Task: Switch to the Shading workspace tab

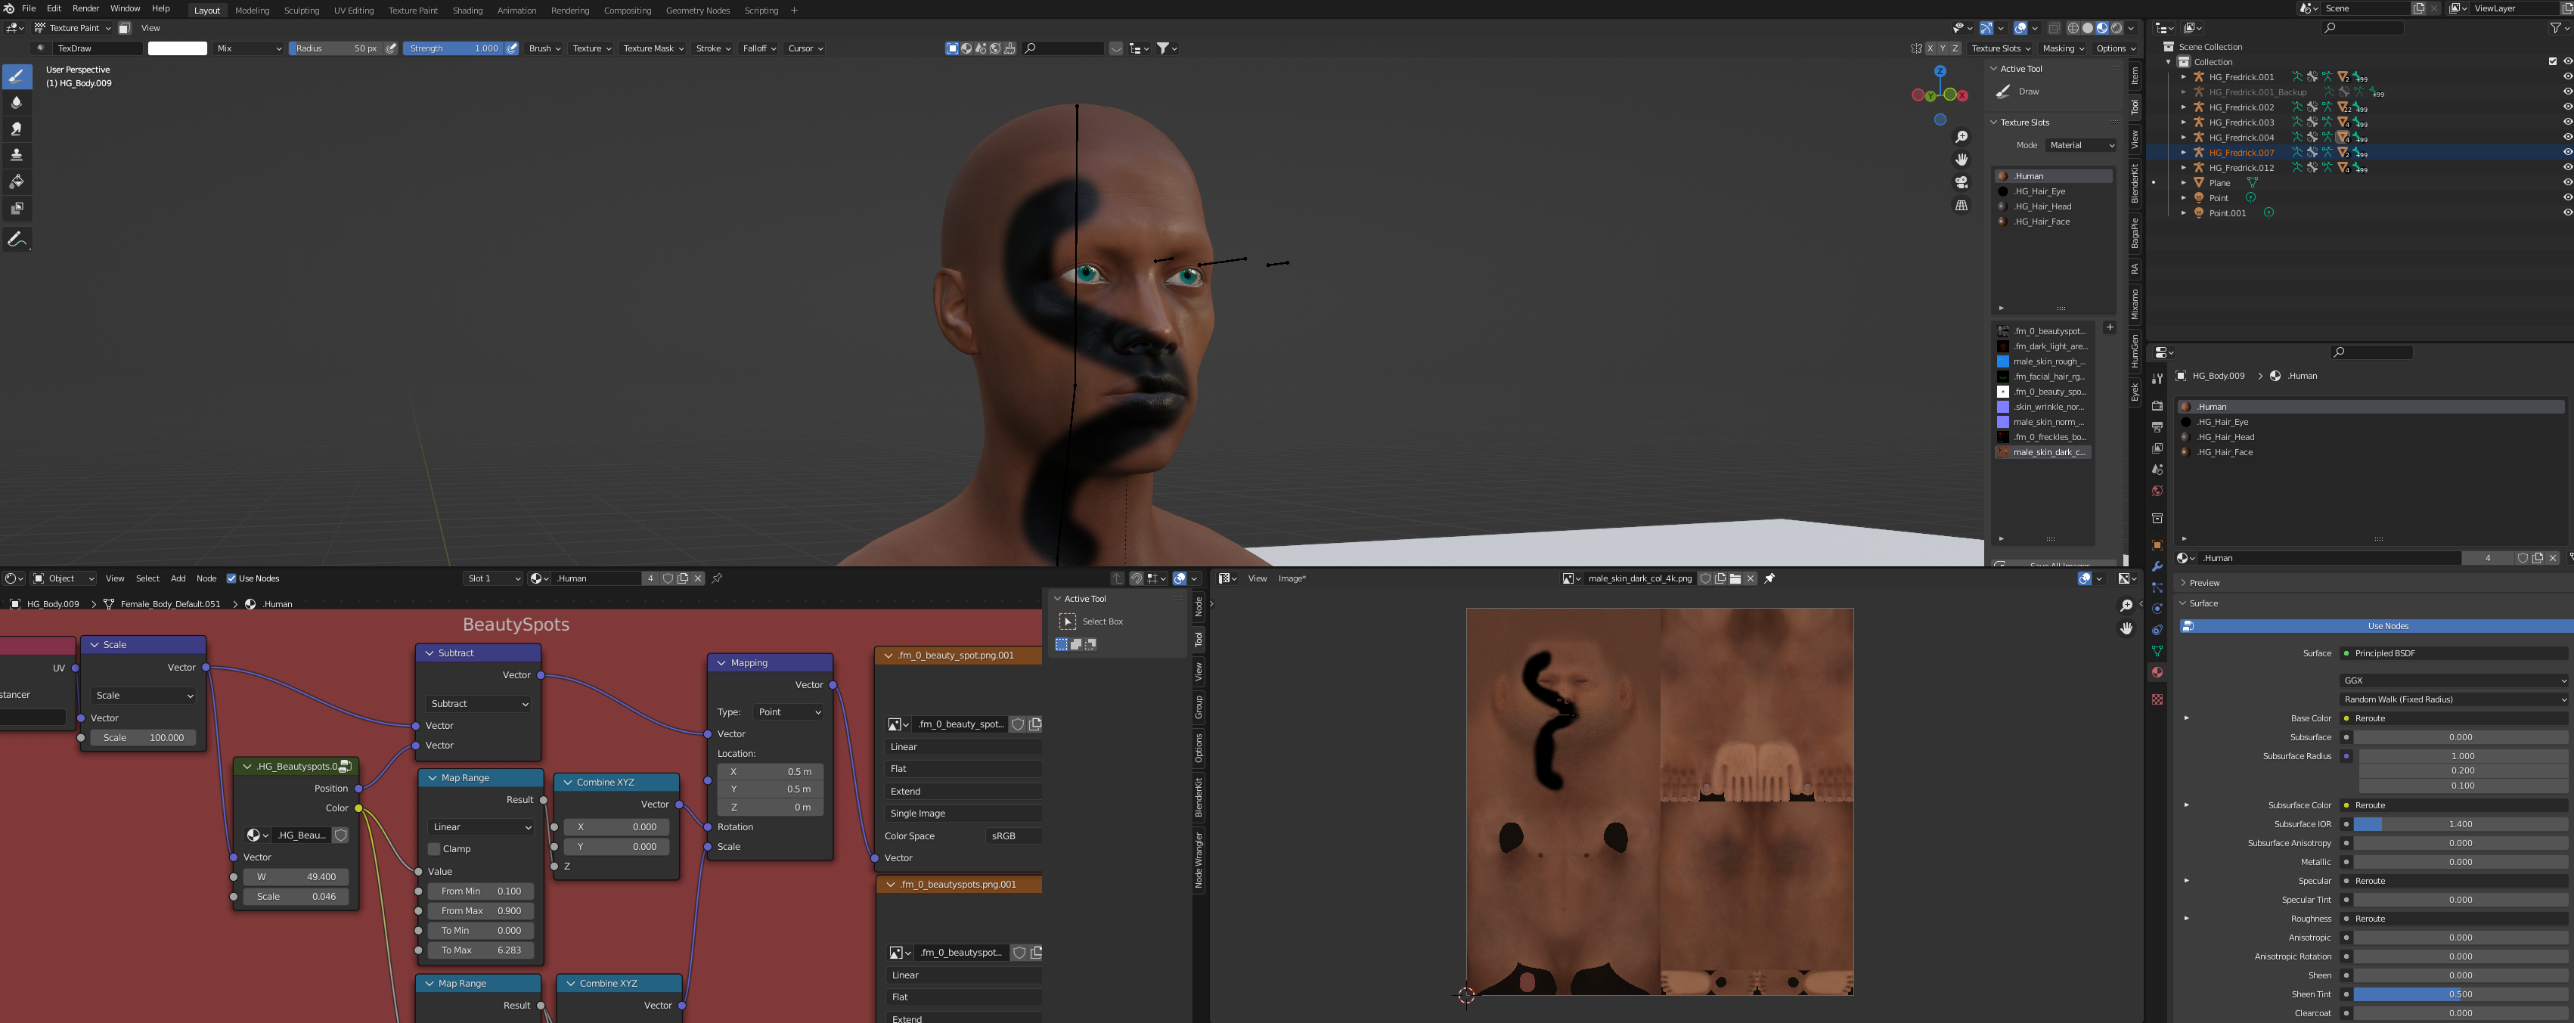Action: 467,10
